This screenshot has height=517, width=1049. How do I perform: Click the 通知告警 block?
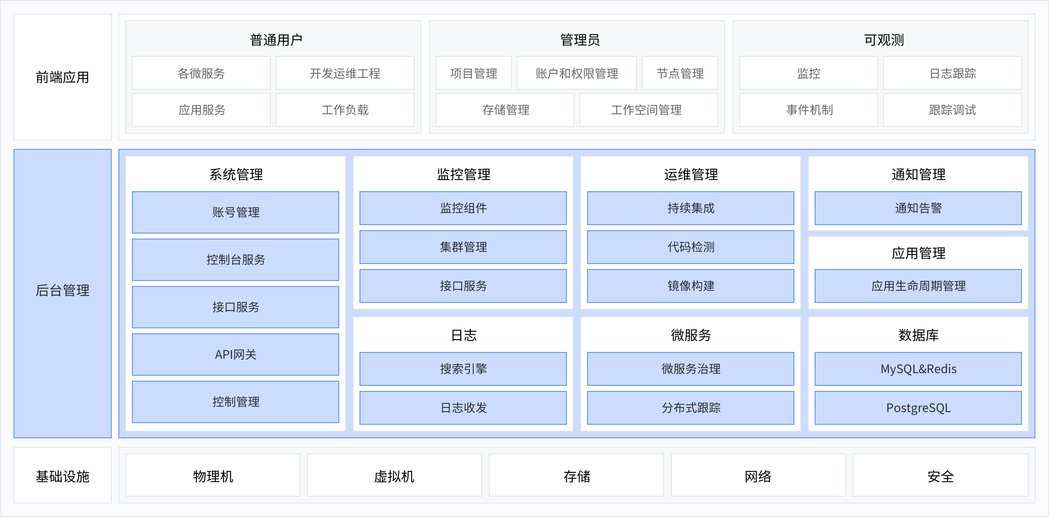click(x=918, y=208)
